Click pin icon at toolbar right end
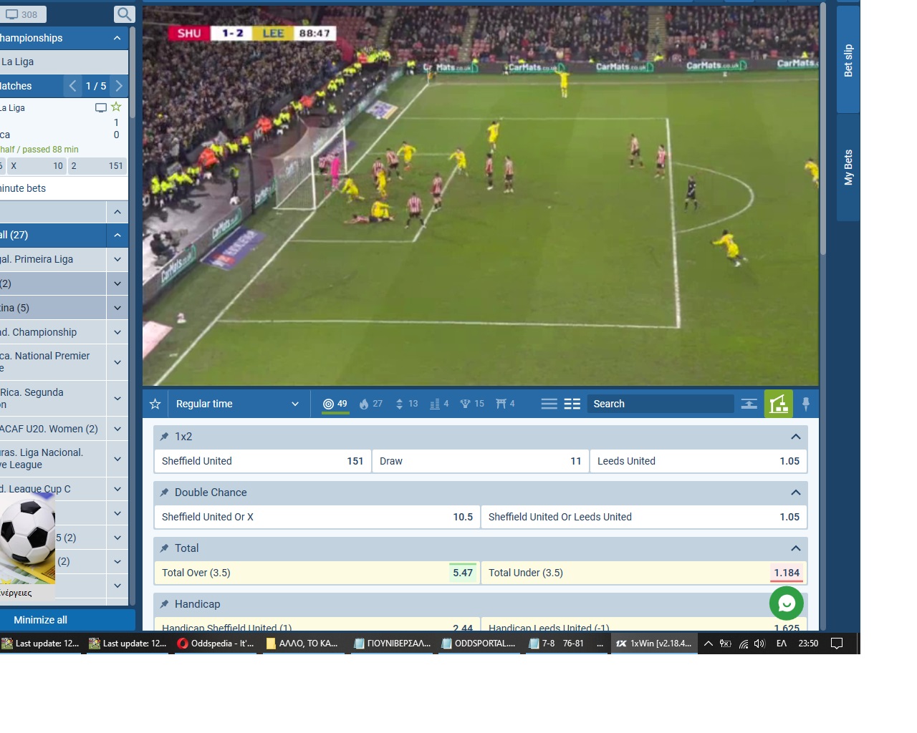 point(806,404)
